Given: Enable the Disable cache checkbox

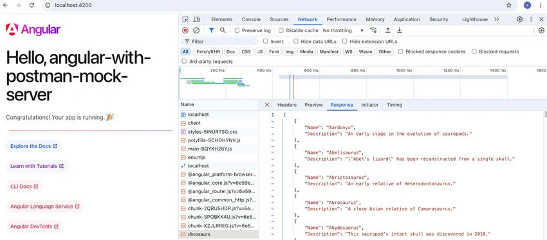Looking at the screenshot, I should point(281,31).
